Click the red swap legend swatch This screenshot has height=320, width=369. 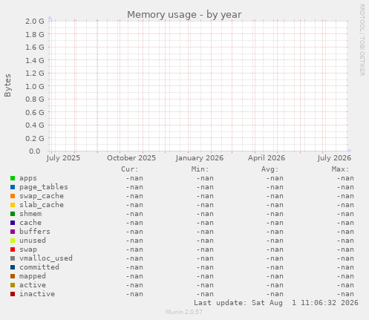coord(13,249)
